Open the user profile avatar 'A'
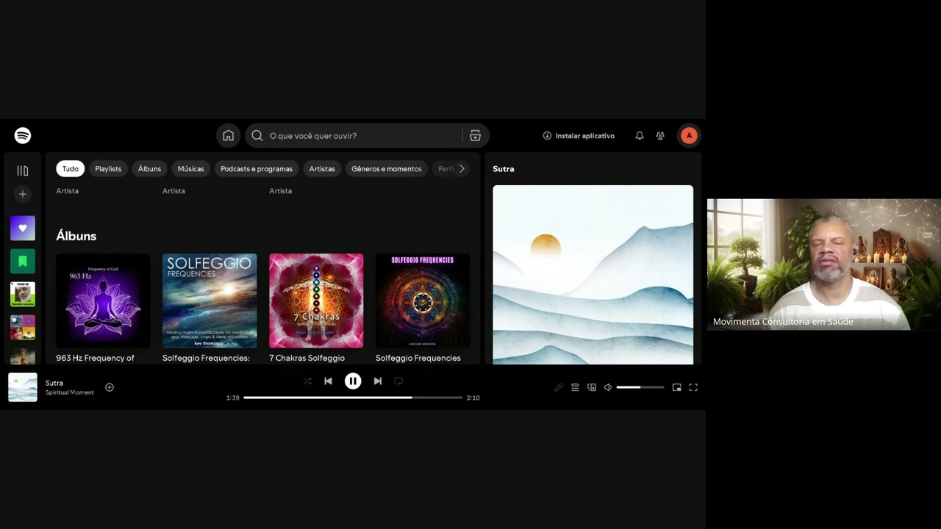941x529 pixels. click(689, 136)
